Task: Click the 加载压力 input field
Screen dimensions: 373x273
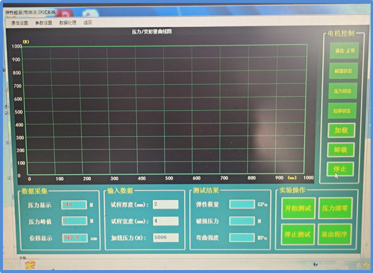Action: 165,238
